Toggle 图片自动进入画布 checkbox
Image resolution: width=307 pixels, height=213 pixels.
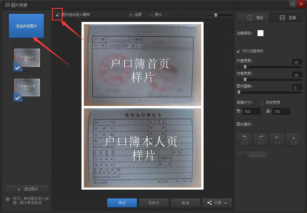point(58,14)
